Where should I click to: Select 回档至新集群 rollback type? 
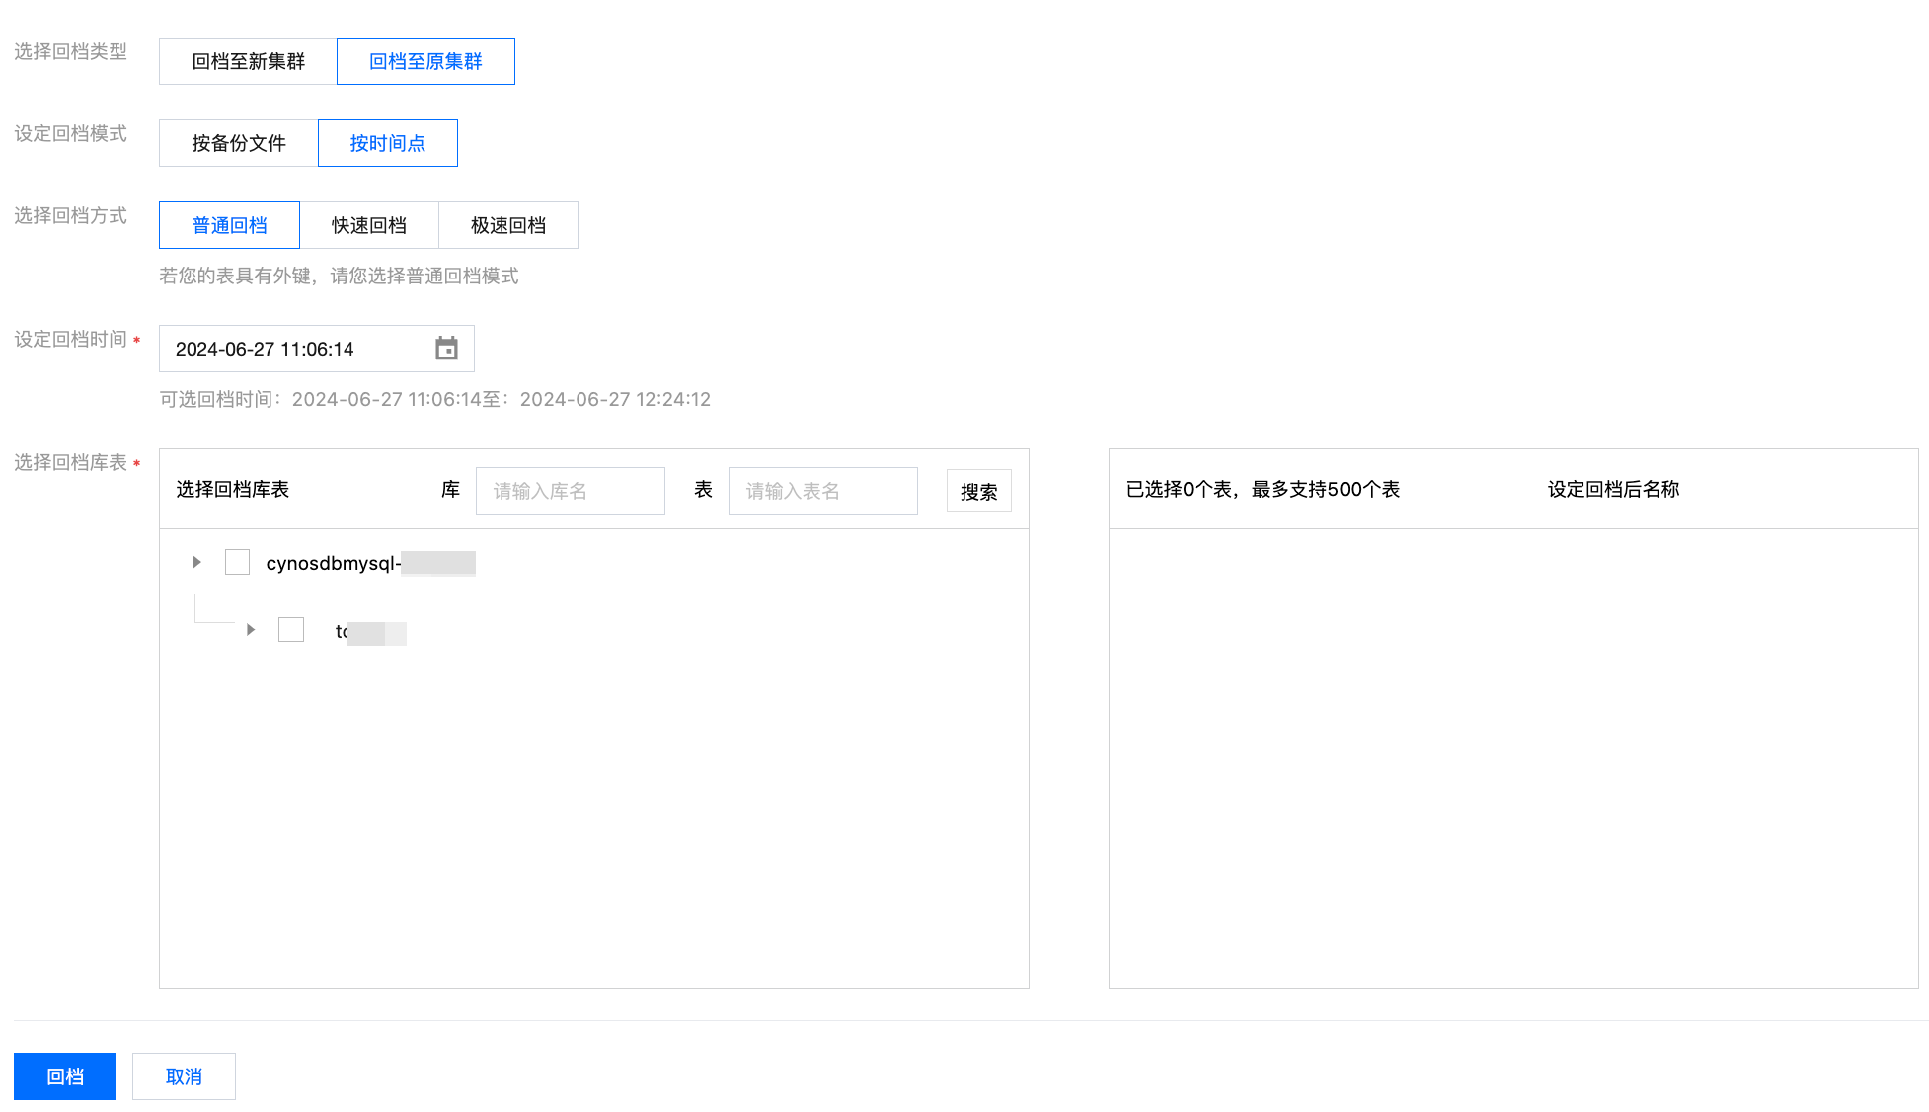248,61
